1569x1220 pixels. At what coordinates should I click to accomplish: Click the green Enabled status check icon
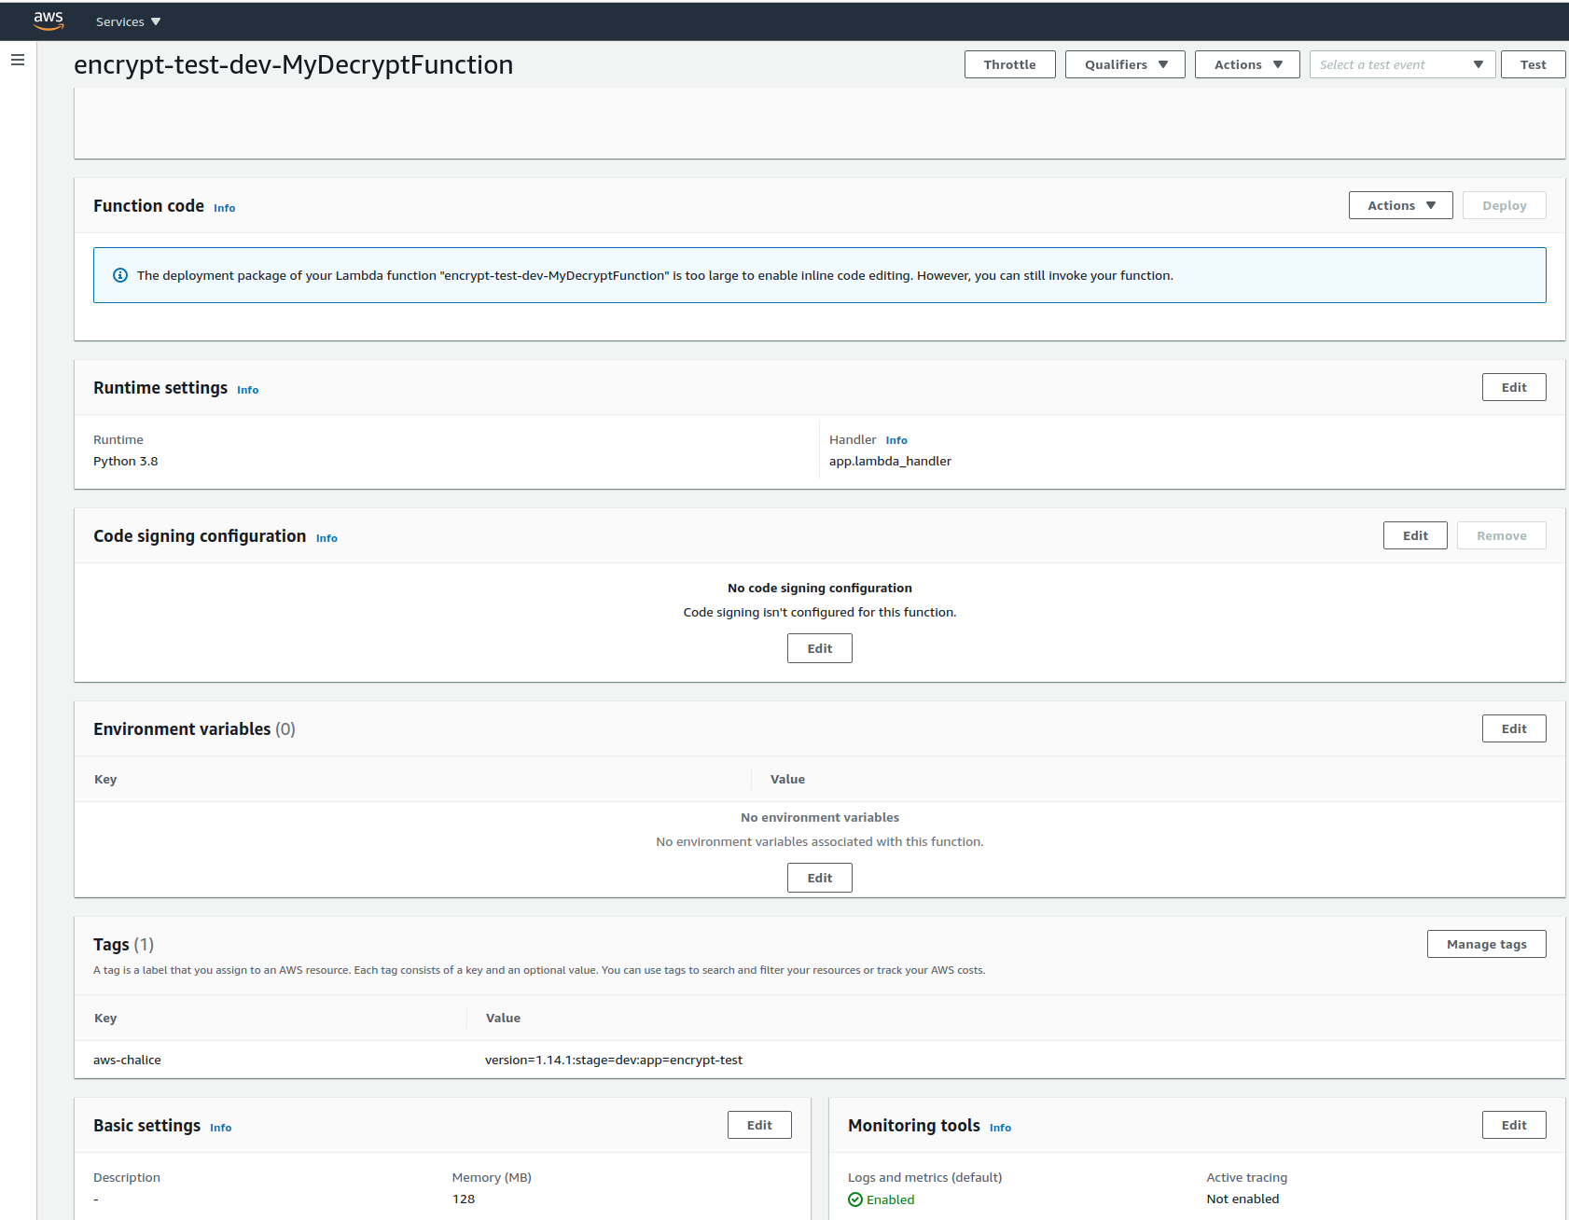coord(854,1199)
